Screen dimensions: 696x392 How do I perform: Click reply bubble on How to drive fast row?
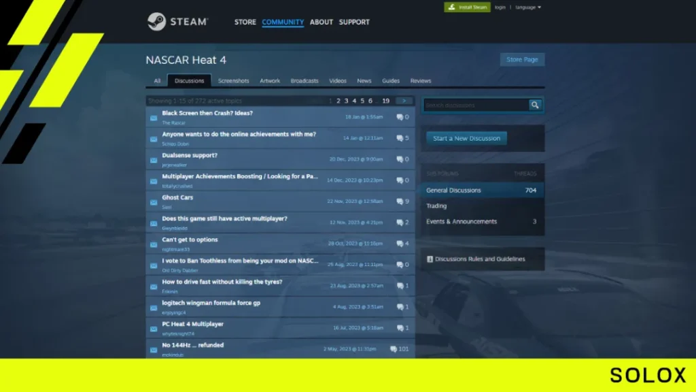tap(400, 286)
